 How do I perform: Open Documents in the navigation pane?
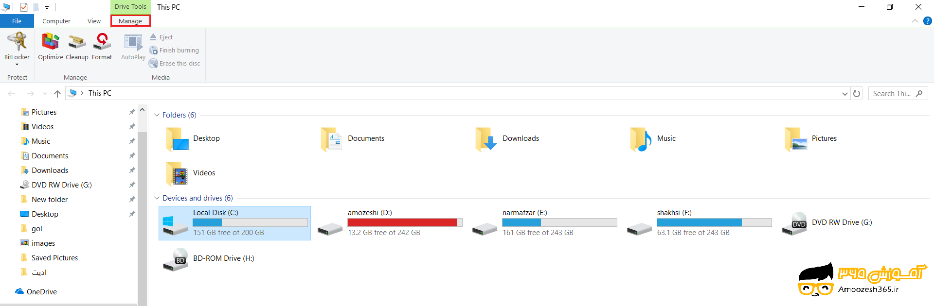[50, 156]
